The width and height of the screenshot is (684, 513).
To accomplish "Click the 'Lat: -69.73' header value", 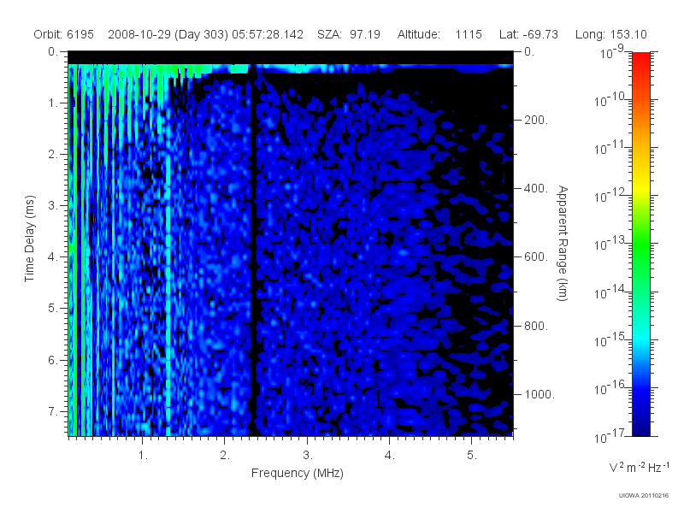I will coord(528,34).
